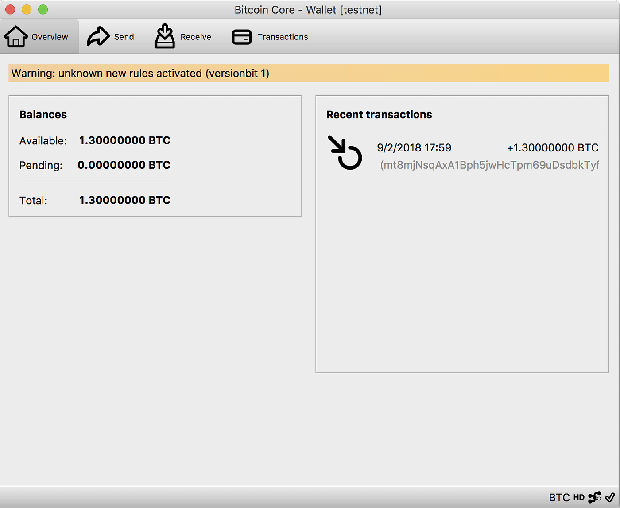Click the network connections icon in the status bar
This screenshot has width=620, height=508.
click(x=594, y=497)
